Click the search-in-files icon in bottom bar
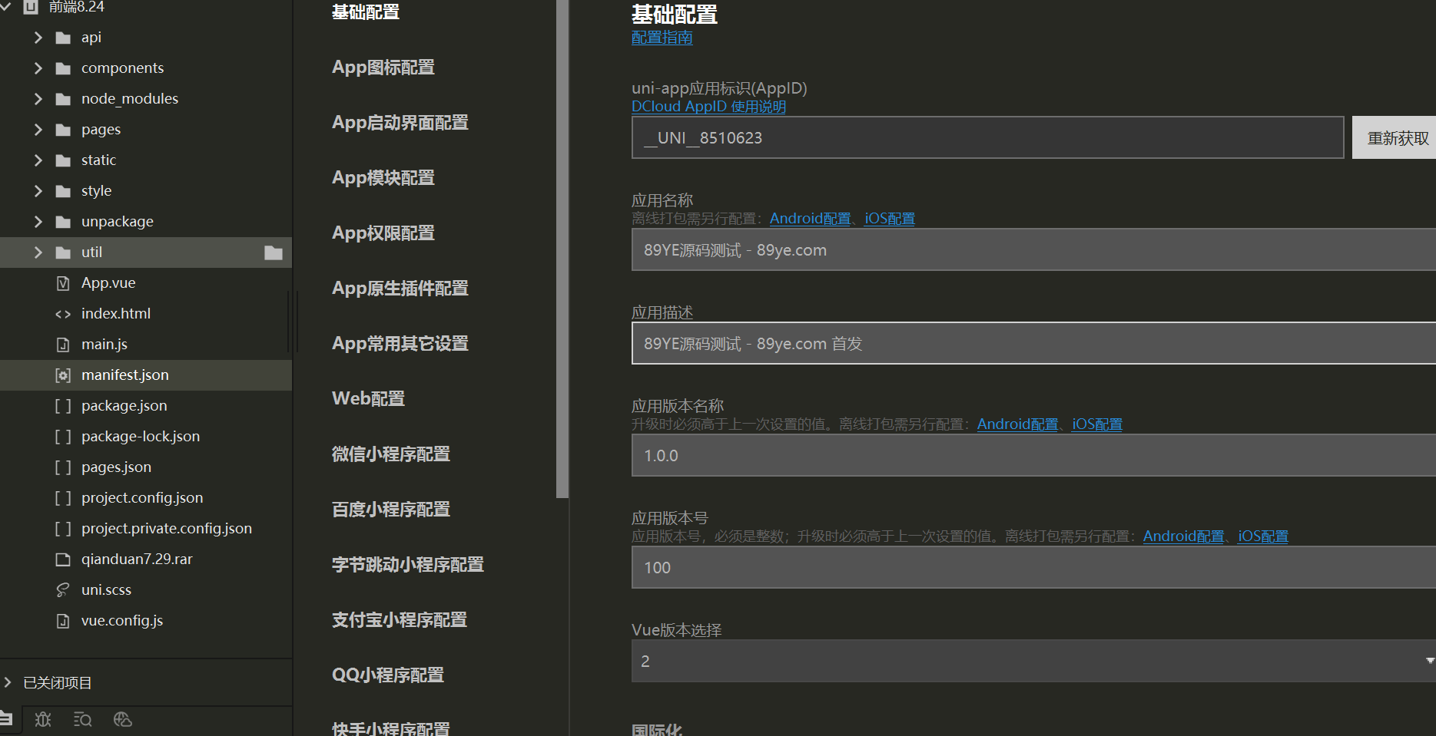1436x736 pixels. pos(82,719)
